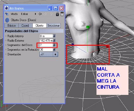Click the Segmentos en la Rotación animation dot
The height and width of the screenshot is (111, 134).
coord(6,49)
